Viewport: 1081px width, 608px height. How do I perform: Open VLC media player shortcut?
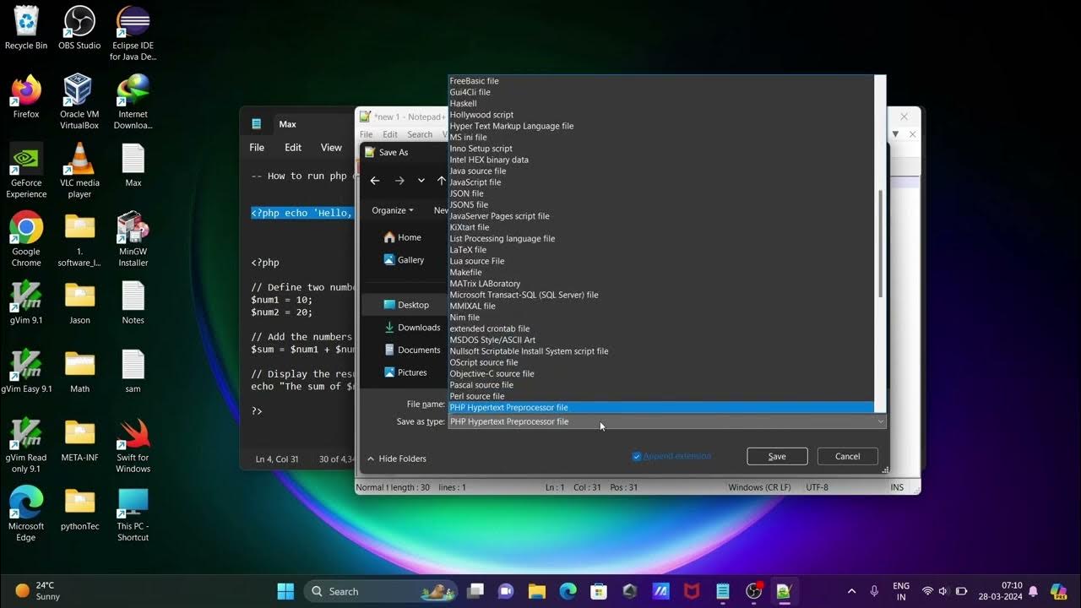[79, 171]
